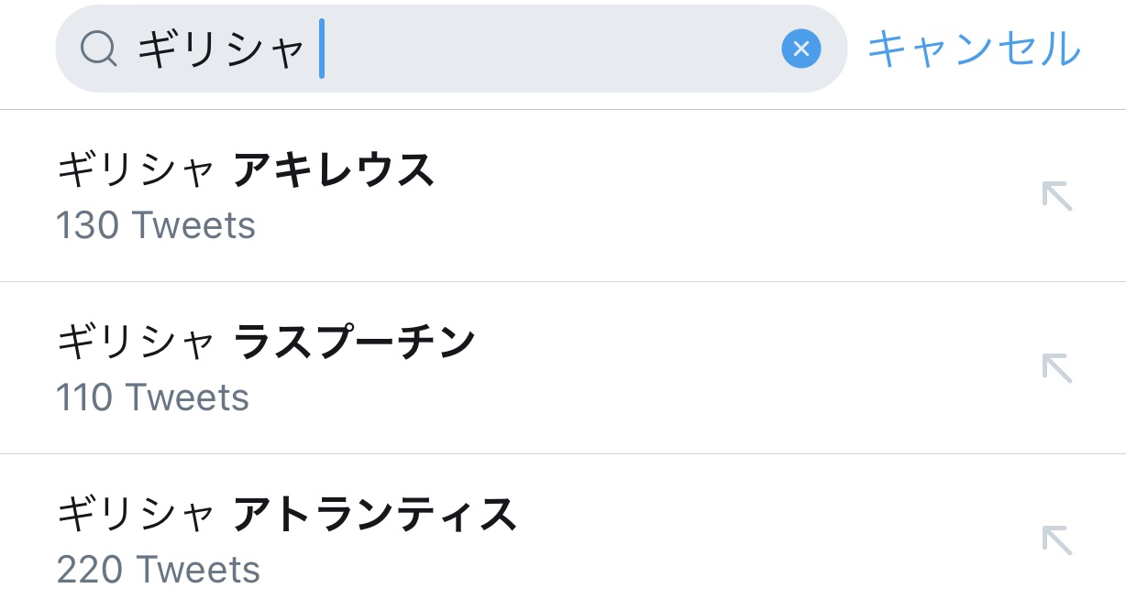Viewport: 1126px width, 599px height.
Task: Click inside the search field after ギリシャ
Action: click(x=550, y=49)
